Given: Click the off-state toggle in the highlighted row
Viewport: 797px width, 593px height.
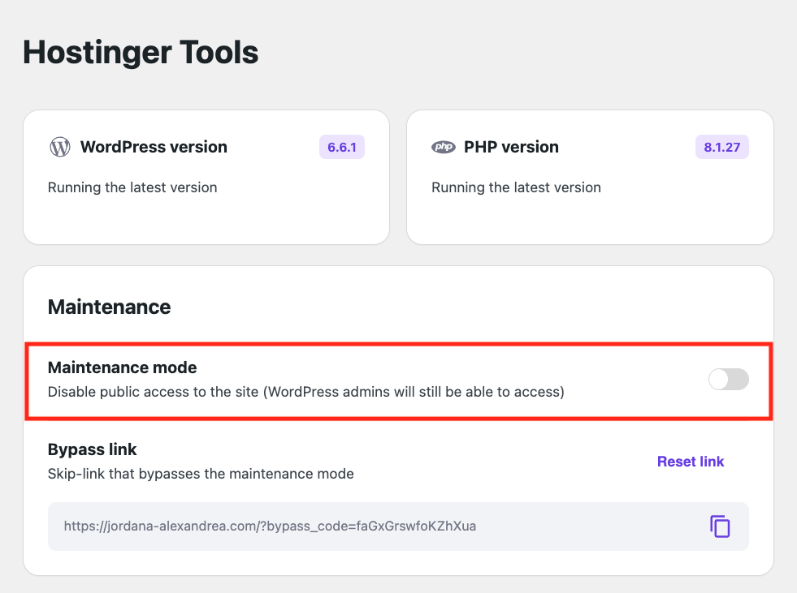Looking at the screenshot, I should pyautogui.click(x=728, y=379).
